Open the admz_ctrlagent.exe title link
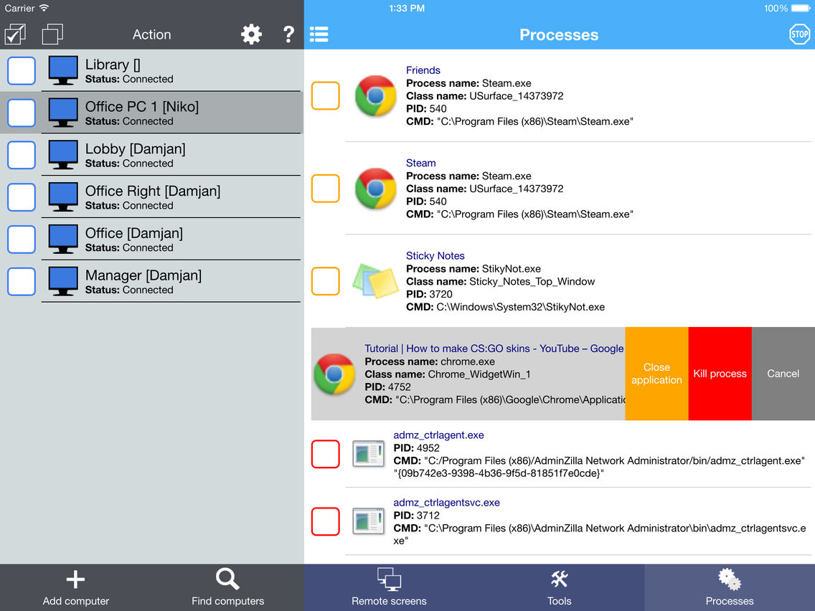The image size is (815, 611). point(438,435)
